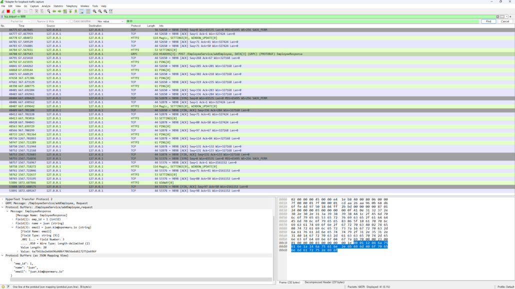Viewport: 515px width, 289px height.
Task: Jump to the last packet icon
Action: coord(75,11)
